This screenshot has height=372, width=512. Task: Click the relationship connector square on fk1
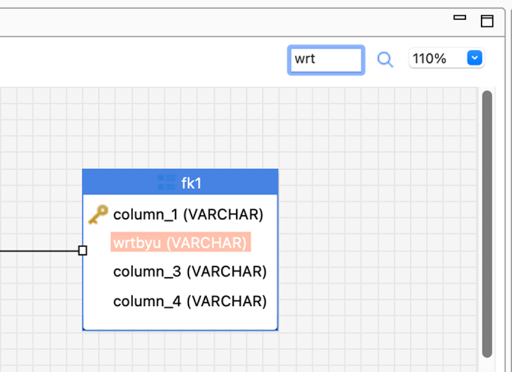coord(83,251)
